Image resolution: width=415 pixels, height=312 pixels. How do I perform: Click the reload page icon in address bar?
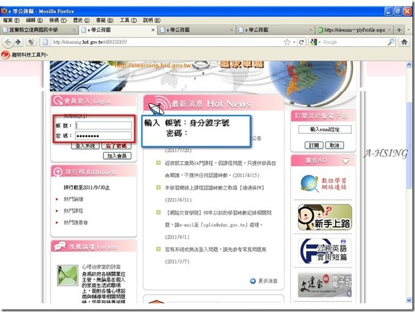(301, 42)
